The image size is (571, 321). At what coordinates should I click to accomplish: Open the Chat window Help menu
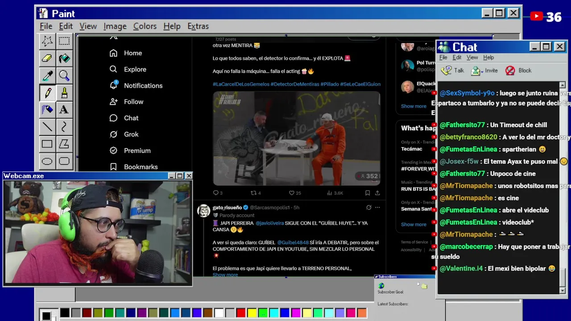[488, 58]
